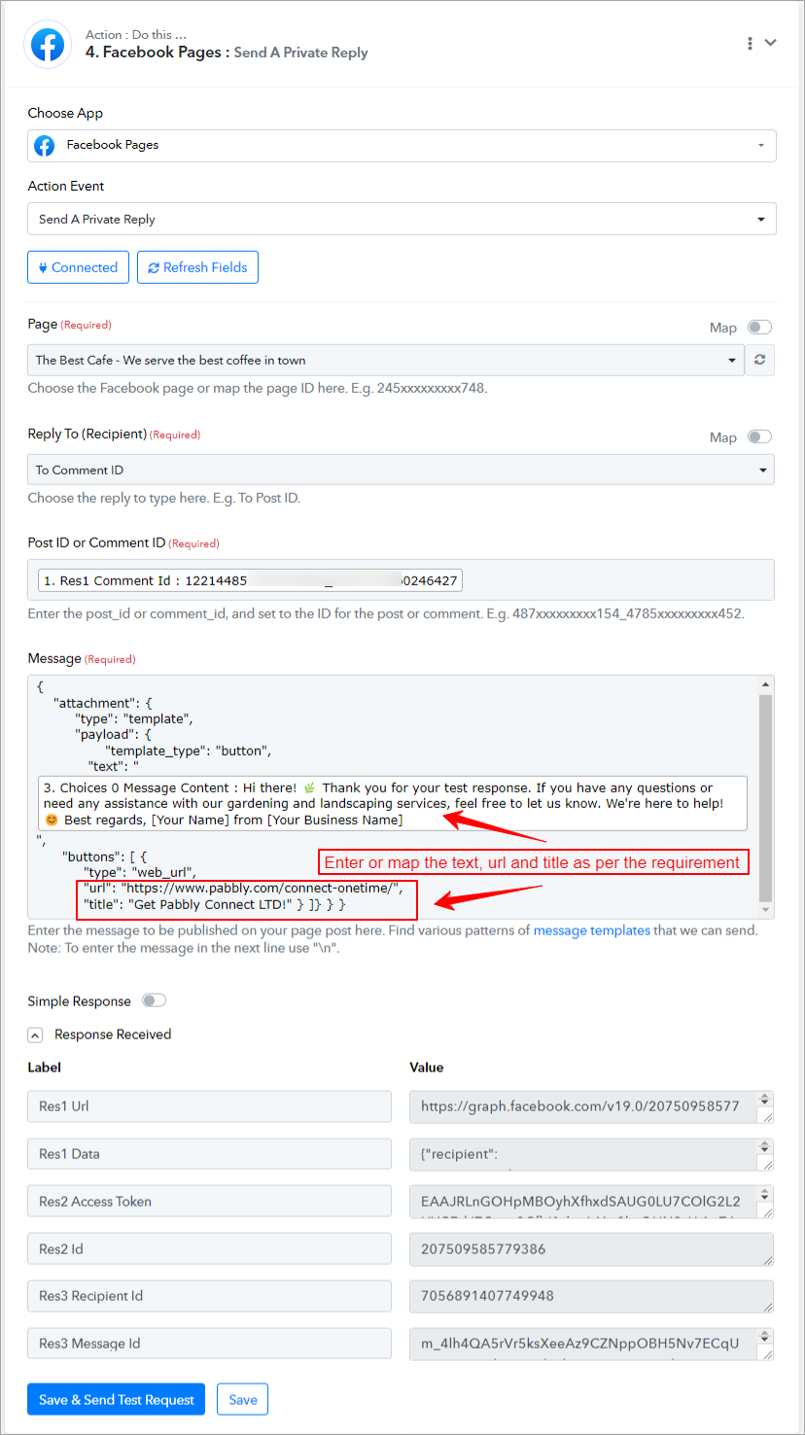Click the scrollbar up arrow in the Message box

click(x=766, y=684)
